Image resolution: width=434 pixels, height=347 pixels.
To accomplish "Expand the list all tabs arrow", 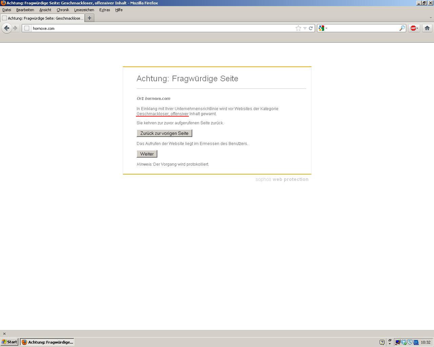I will pos(431,18).
